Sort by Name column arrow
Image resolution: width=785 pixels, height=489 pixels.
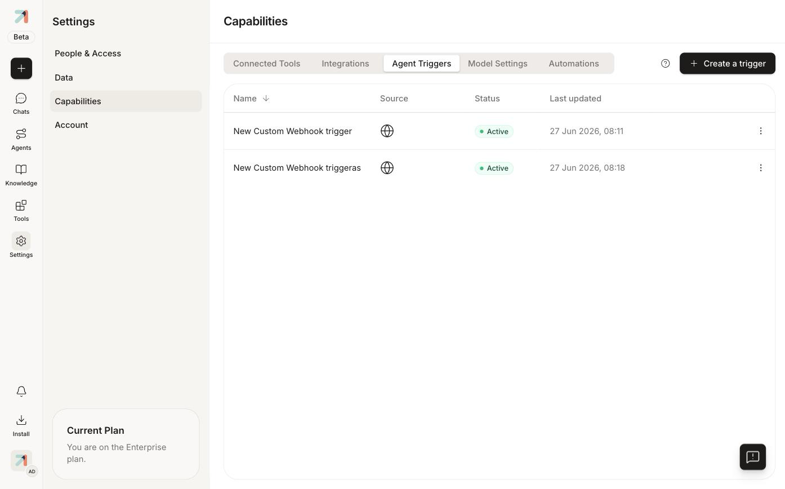pyautogui.click(x=266, y=99)
